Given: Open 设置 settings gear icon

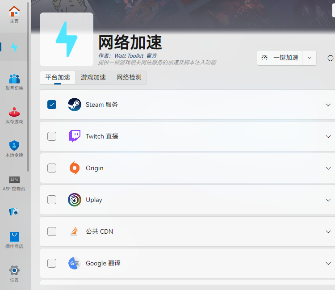Looking at the screenshot, I should tap(14, 273).
